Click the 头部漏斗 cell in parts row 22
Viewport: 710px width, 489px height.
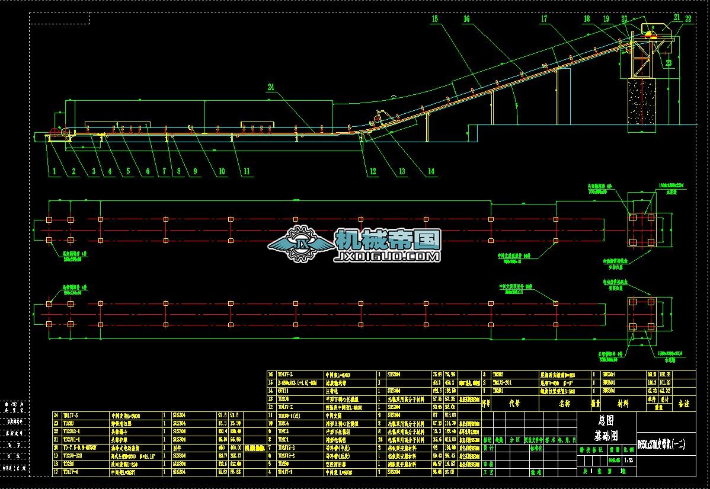[x=120, y=432]
